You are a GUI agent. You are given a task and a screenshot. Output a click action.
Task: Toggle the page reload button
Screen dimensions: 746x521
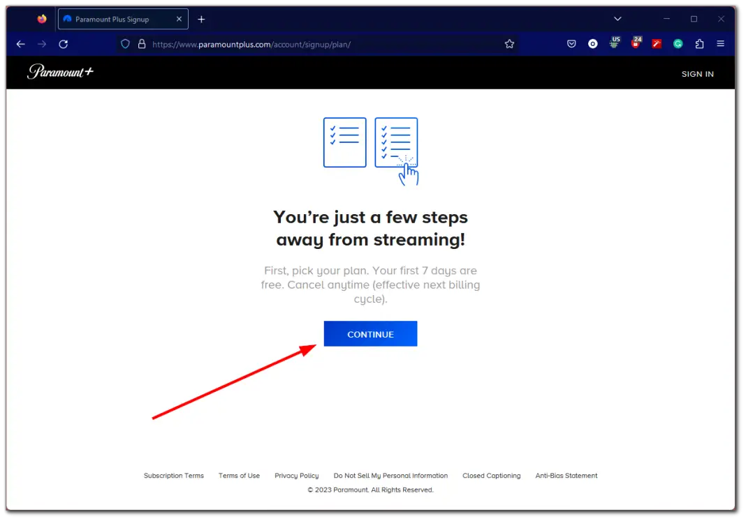63,44
